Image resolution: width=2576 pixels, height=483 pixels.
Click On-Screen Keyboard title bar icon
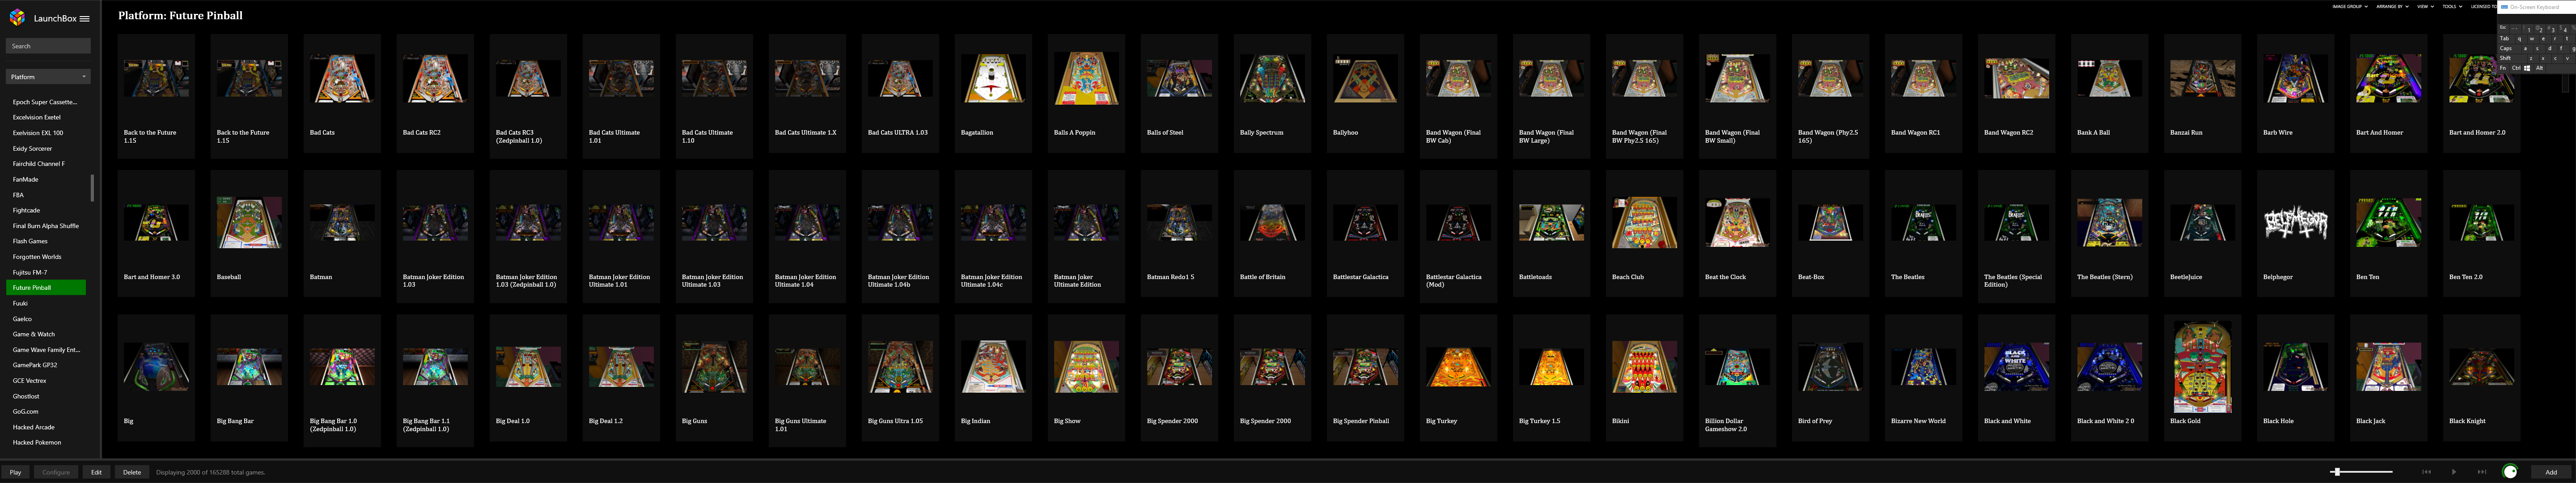tap(2505, 7)
